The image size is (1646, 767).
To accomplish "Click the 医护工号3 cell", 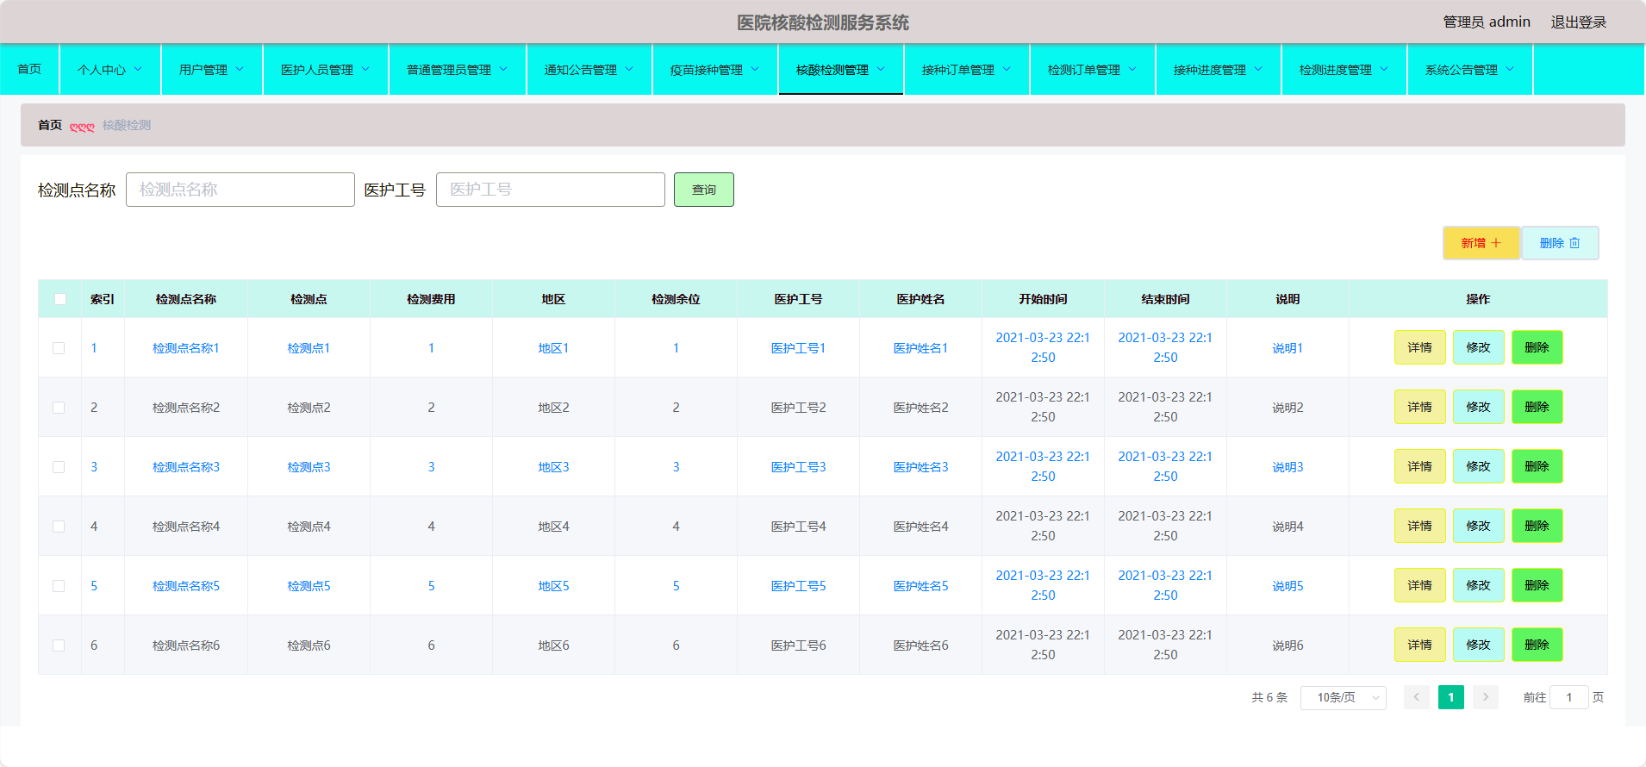I will (x=798, y=467).
